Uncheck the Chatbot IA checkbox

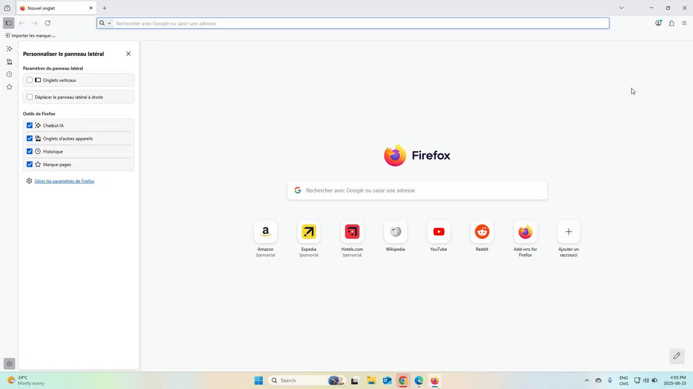30,125
